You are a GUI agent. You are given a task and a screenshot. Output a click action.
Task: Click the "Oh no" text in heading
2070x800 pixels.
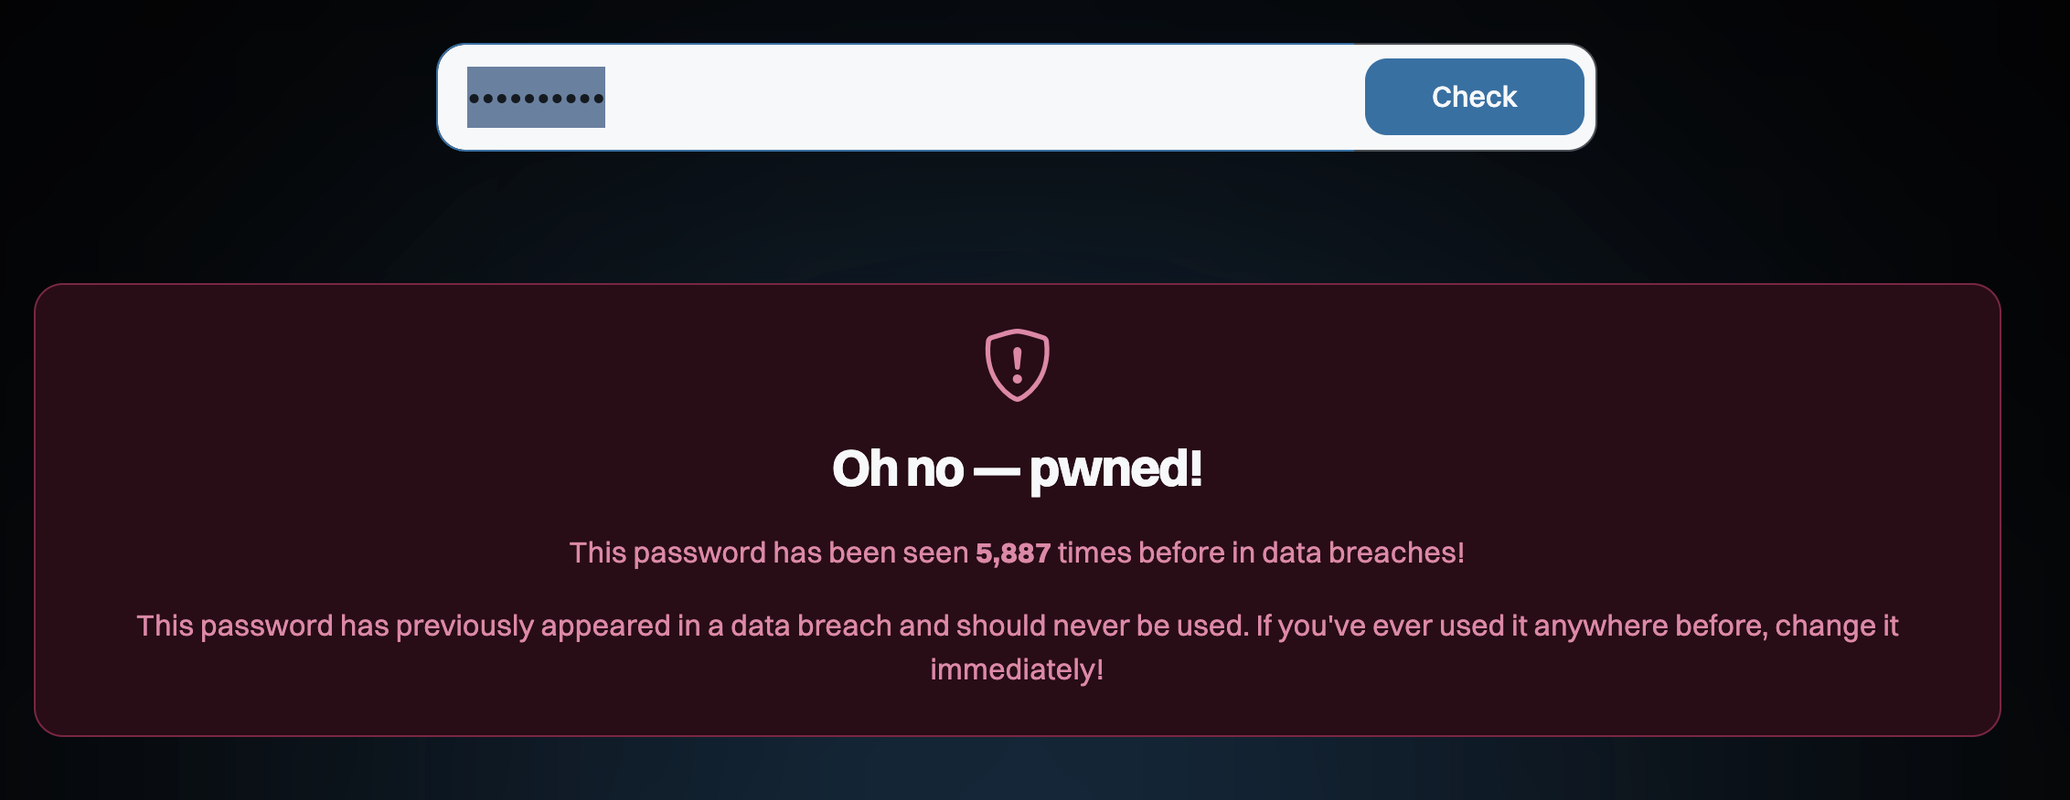898,469
